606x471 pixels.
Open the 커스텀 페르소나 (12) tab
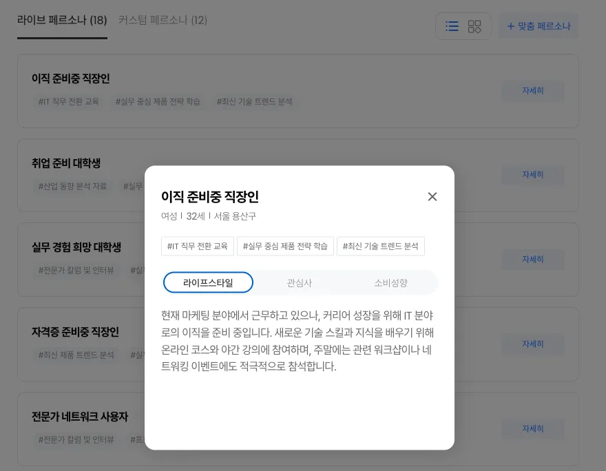[x=163, y=20]
